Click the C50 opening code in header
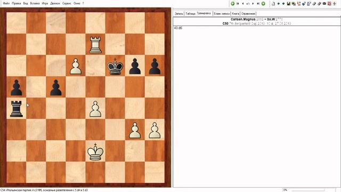The image size is (341, 192). pos(225,23)
